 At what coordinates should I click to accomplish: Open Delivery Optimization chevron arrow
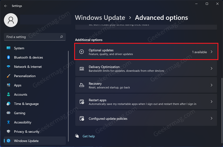pos(212,68)
